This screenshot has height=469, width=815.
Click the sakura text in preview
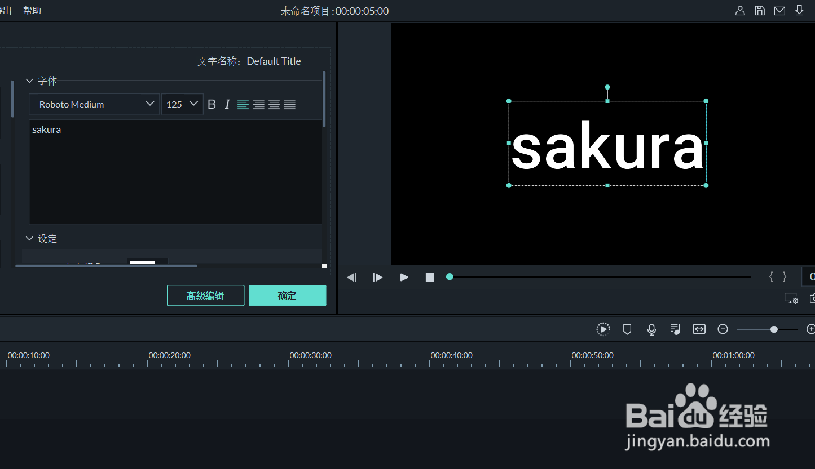pyautogui.click(x=607, y=145)
